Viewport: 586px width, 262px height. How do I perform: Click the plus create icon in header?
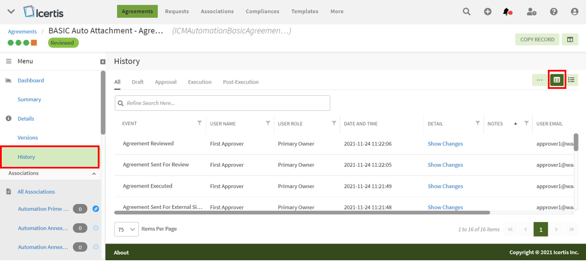488,12
